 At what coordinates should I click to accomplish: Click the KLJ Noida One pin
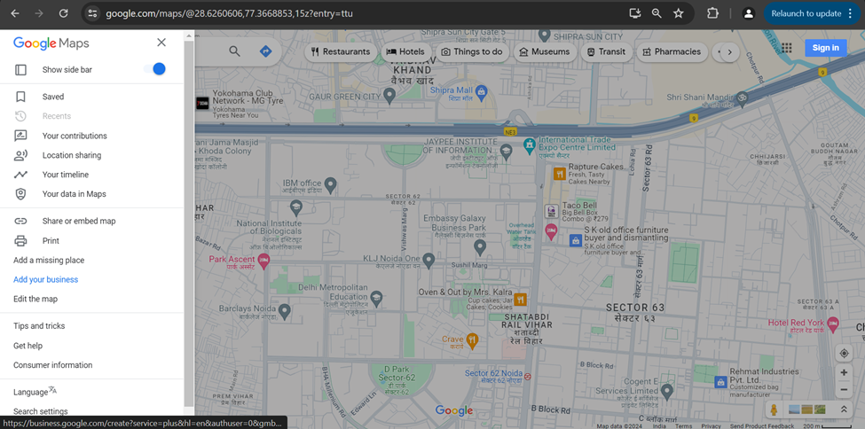(429, 259)
